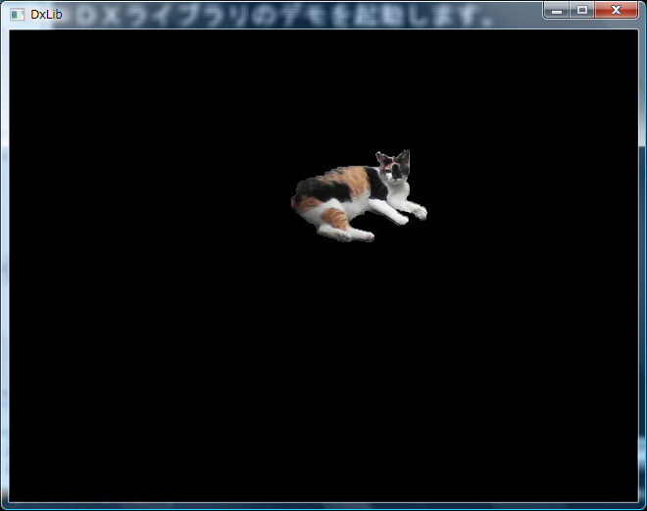Minimize the DxLib window

[557, 10]
